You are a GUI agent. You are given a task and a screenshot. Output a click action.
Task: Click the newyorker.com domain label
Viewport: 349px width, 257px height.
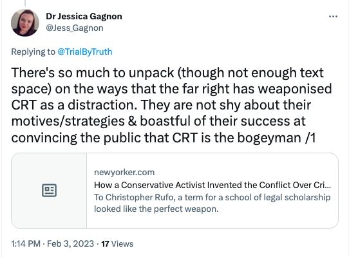click(124, 172)
